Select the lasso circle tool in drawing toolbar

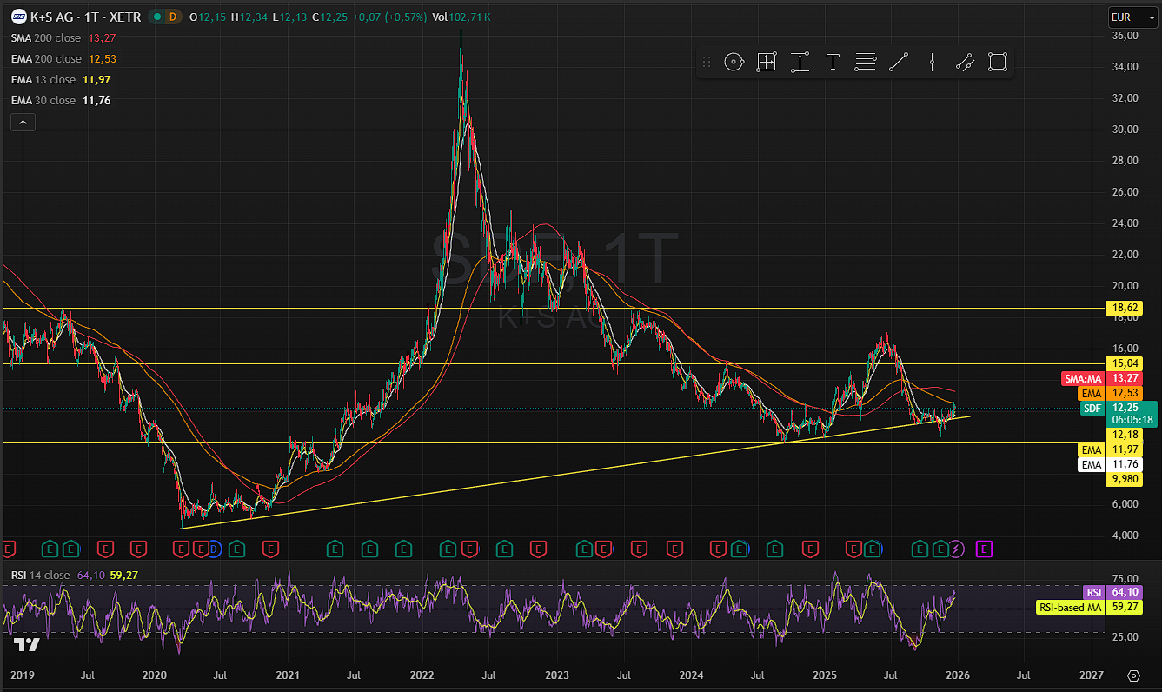(x=734, y=62)
